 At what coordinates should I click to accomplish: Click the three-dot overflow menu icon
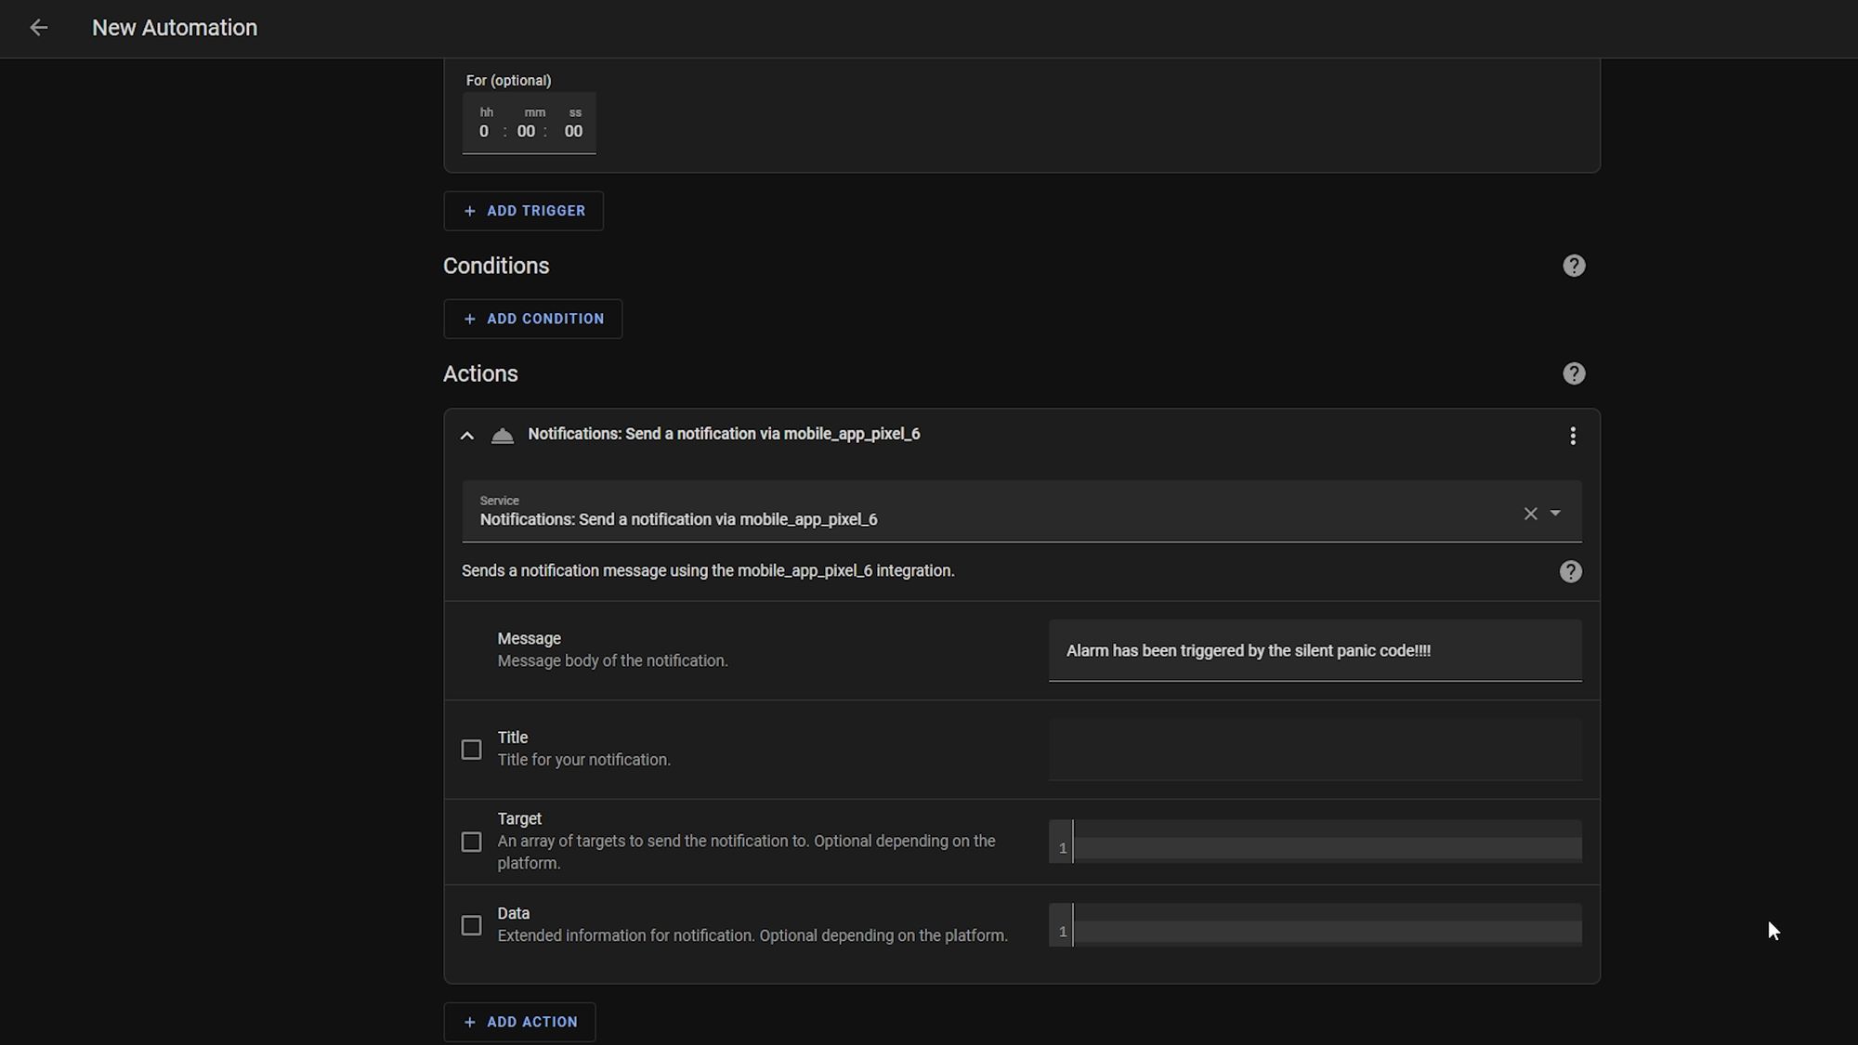[x=1572, y=435]
